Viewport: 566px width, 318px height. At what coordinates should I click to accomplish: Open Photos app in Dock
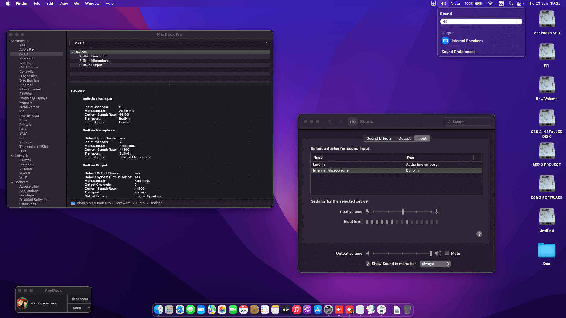[x=222, y=309]
